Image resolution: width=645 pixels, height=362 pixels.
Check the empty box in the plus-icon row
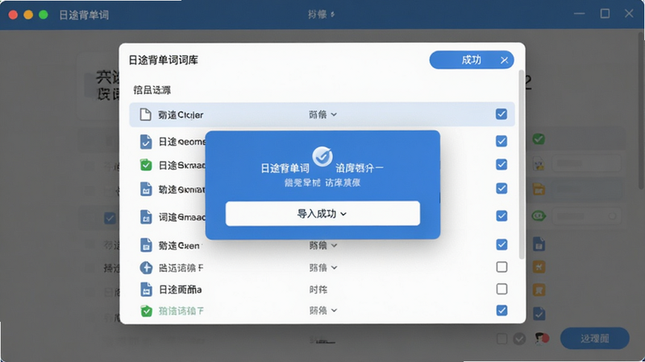(501, 267)
